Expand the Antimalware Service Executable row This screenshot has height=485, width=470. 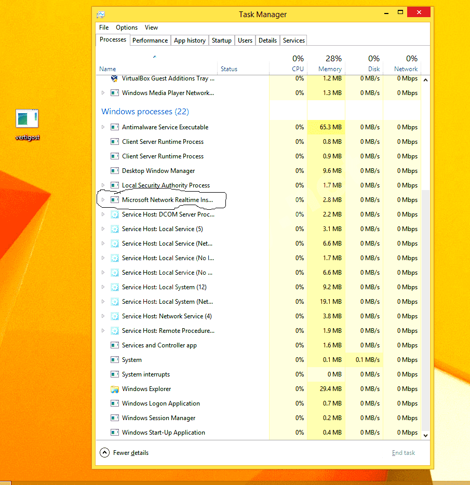point(103,127)
